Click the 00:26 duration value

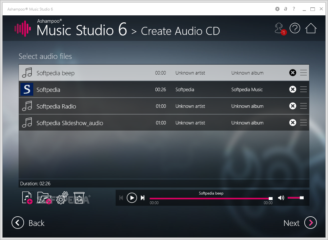tap(160, 90)
